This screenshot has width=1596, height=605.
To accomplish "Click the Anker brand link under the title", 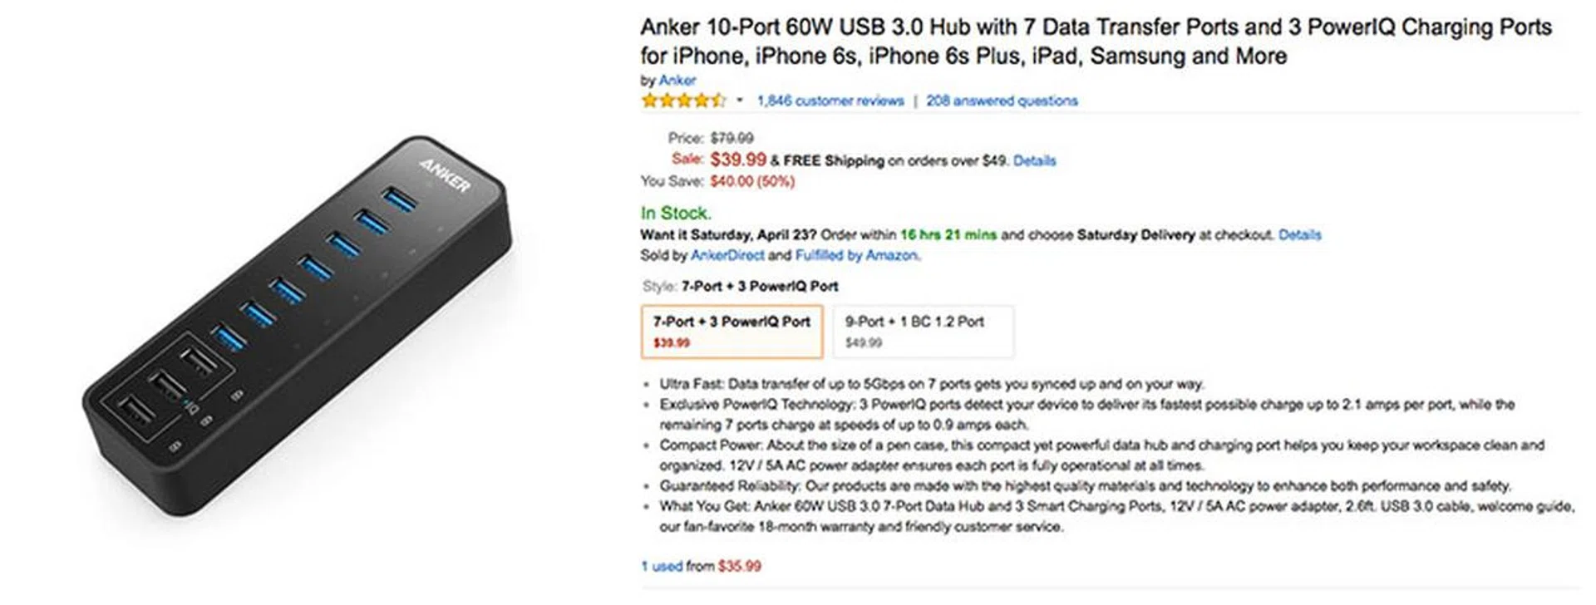I will tap(677, 81).
